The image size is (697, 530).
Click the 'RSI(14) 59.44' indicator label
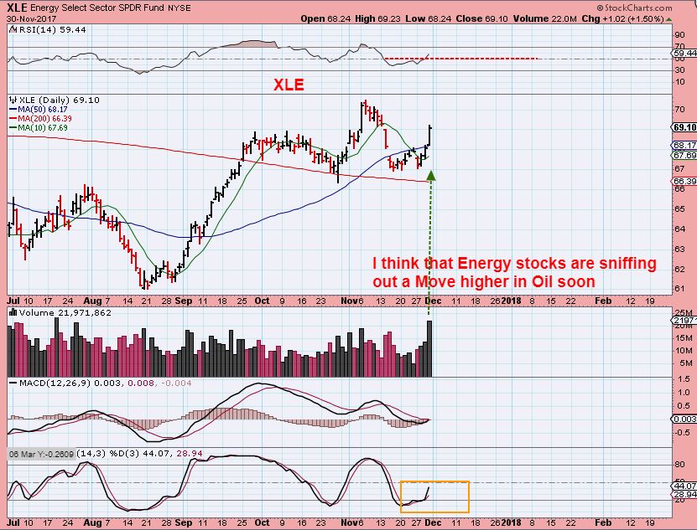click(x=53, y=30)
